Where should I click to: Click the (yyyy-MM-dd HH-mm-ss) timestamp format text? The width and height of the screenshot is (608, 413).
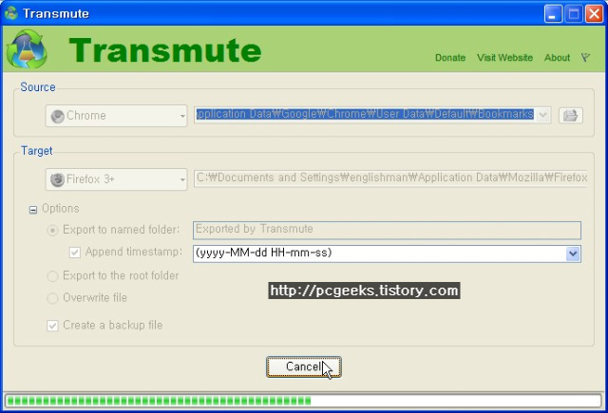264,253
